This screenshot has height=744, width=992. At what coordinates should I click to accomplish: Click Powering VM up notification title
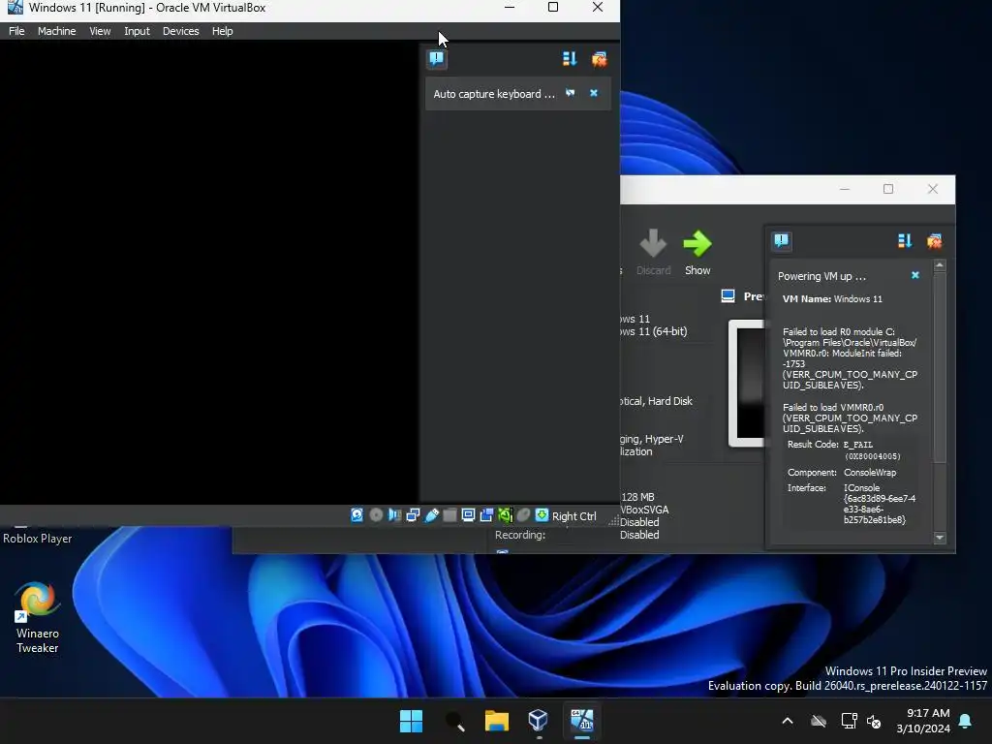(x=821, y=276)
